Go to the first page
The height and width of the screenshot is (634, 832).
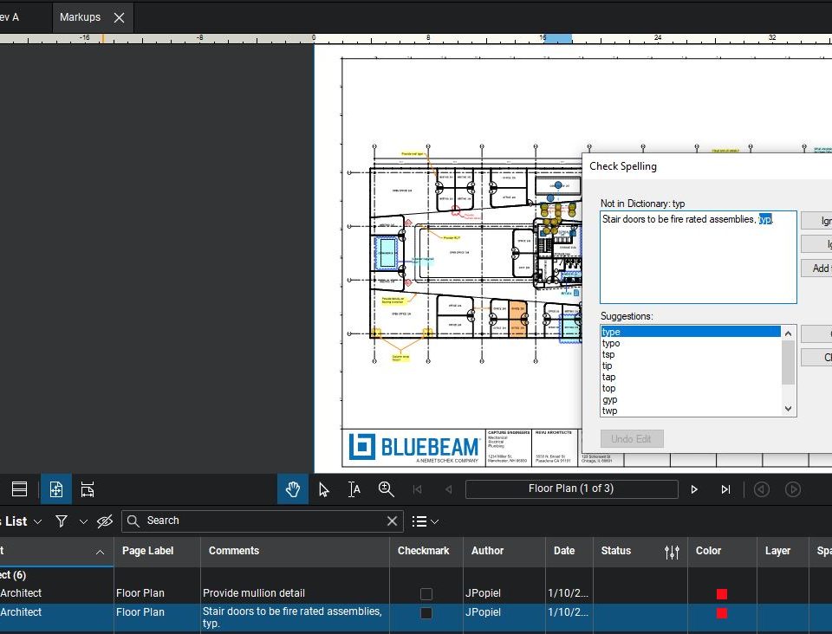(x=418, y=489)
